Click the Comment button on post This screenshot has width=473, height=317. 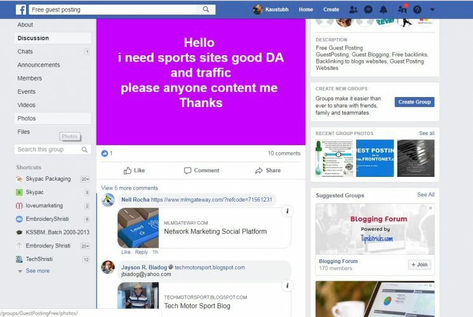coord(201,171)
